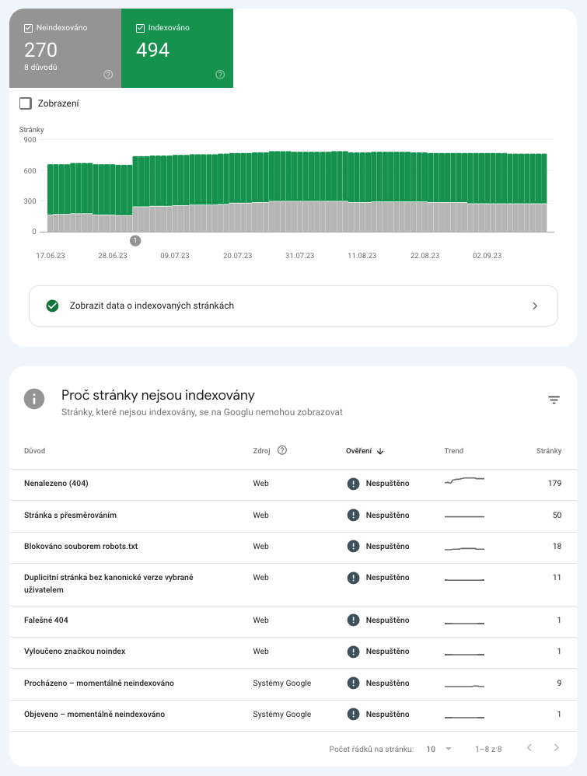Click warning icon in Objeveno row
Image resolution: width=587 pixels, height=776 pixels.
(353, 714)
